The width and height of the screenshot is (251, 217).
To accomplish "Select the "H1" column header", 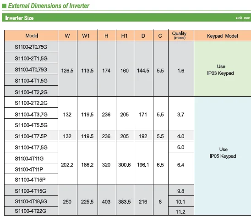I will click(125, 36).
